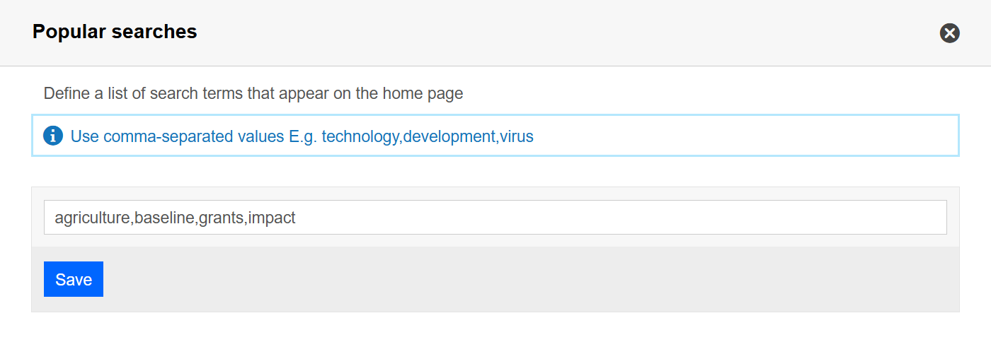Click the word "virus" in the example
Screen dimensions: 991x342
pyautogui.click(x=516, y=136)
